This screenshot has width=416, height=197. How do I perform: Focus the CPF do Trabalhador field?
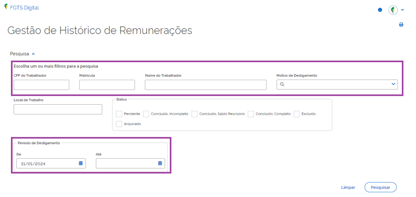(41, 85)
